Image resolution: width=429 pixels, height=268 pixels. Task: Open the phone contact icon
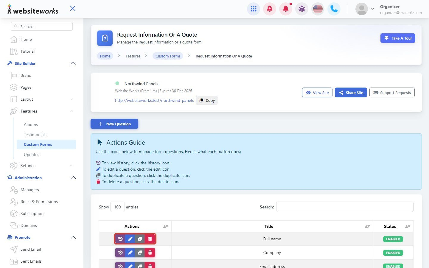coord(334,9)
